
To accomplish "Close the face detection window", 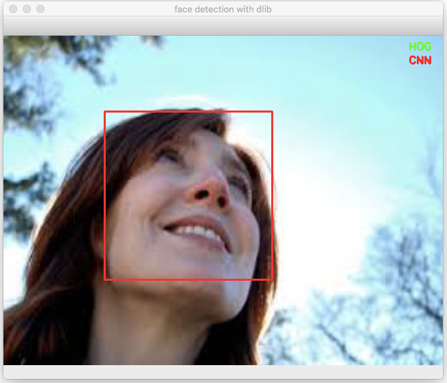I will [13, 9].
